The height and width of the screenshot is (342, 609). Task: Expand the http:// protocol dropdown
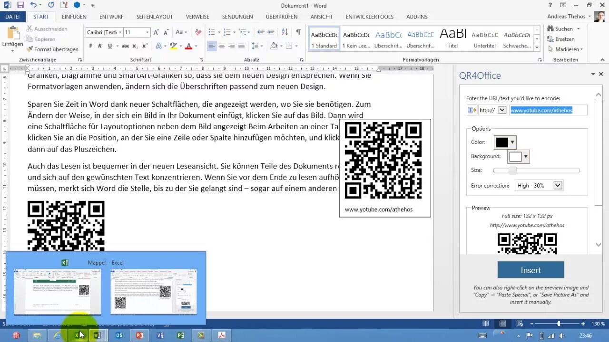(502, 110)
